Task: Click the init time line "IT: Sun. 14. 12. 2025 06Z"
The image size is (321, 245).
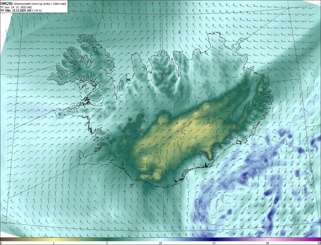Action: coord(16,8)
